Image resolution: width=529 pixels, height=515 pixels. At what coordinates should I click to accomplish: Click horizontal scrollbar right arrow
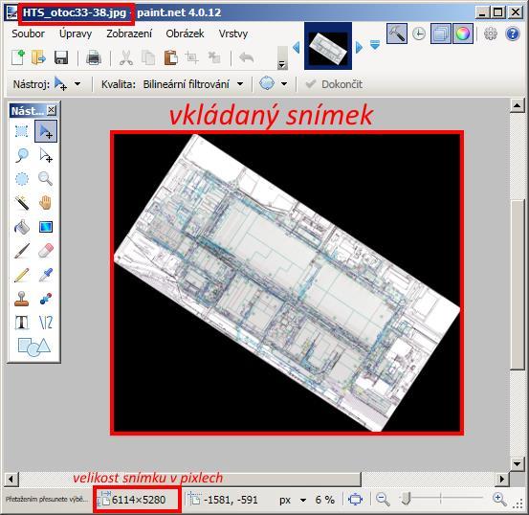tap(502, 479)
